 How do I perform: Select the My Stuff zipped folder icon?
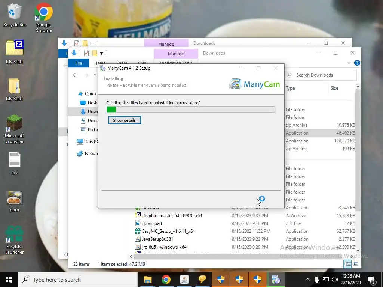pyautogui.click(x=14, y=52)
